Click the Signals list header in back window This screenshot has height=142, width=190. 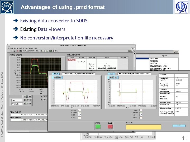click(164, 55)
